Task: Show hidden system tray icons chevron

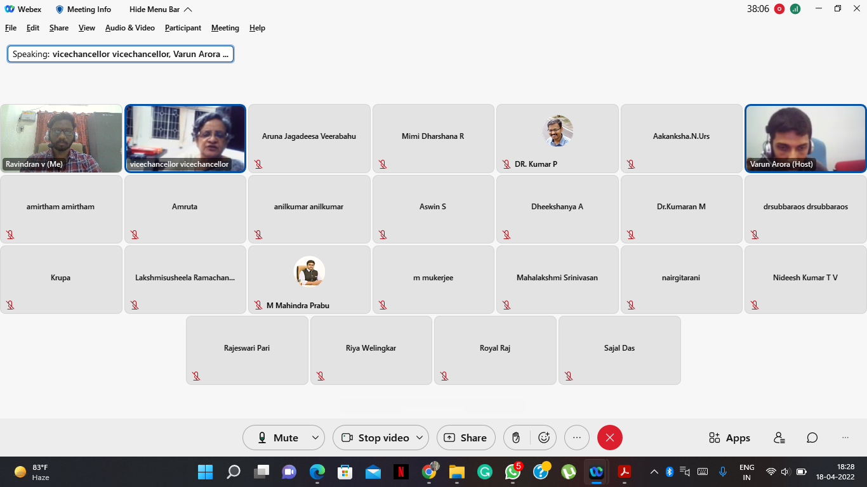Action: [x=654, y=472]
